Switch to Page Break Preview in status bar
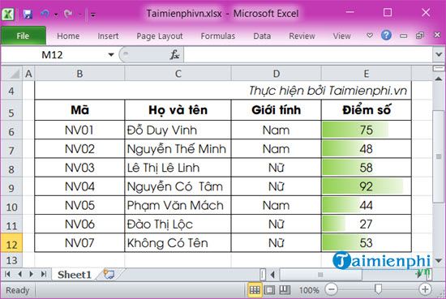 tap(285, 290)
